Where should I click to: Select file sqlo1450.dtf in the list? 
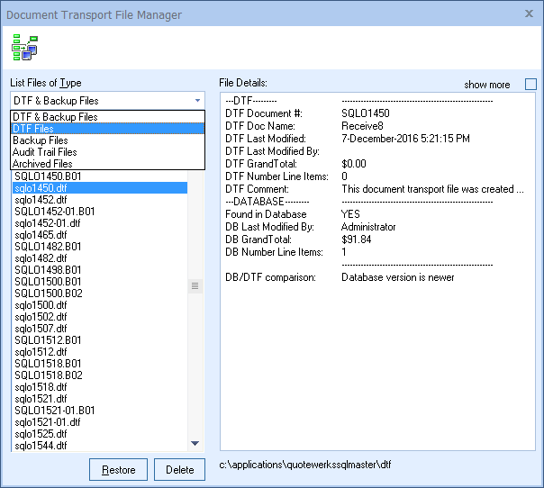coord(41,188)
